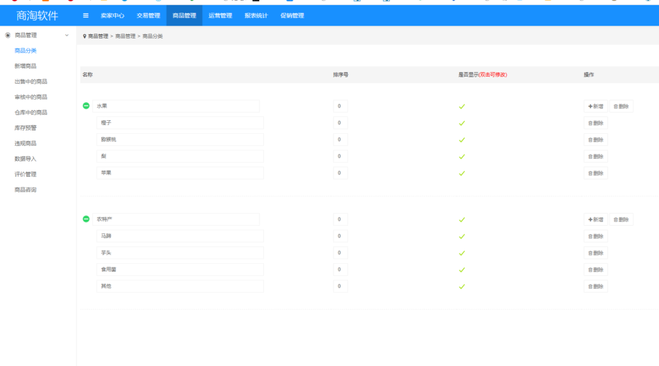Collapse the 水果 category with green minus
The height and width of the screenshot is (366, 659).
click(86, 106)
